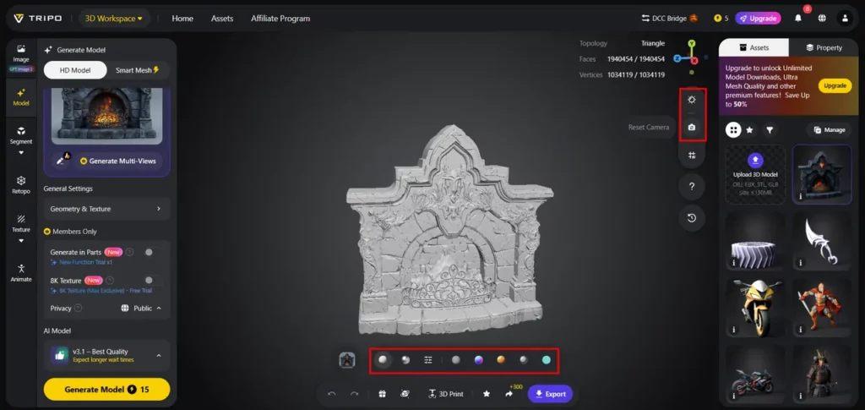Click the 3D Print button

point(446,394)
